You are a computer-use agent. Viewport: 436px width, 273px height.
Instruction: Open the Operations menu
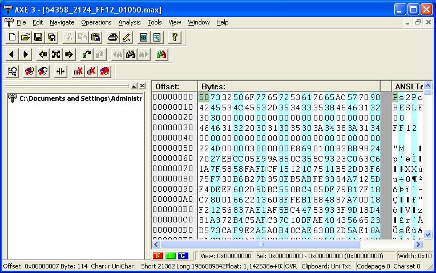[96, 22]
